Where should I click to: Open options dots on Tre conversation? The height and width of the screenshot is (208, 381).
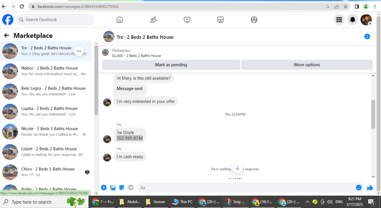point(79,51)
